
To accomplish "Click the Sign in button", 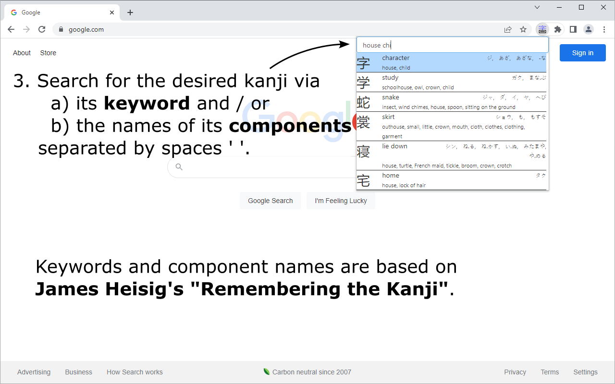I will (x=583, y=53).
